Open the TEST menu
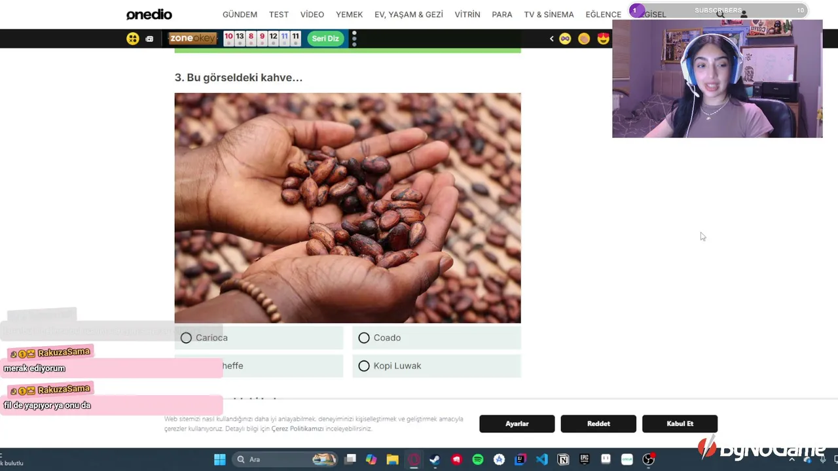Image resolution: width=838 pixels, height=471 pixels. (x=279, y=14)
